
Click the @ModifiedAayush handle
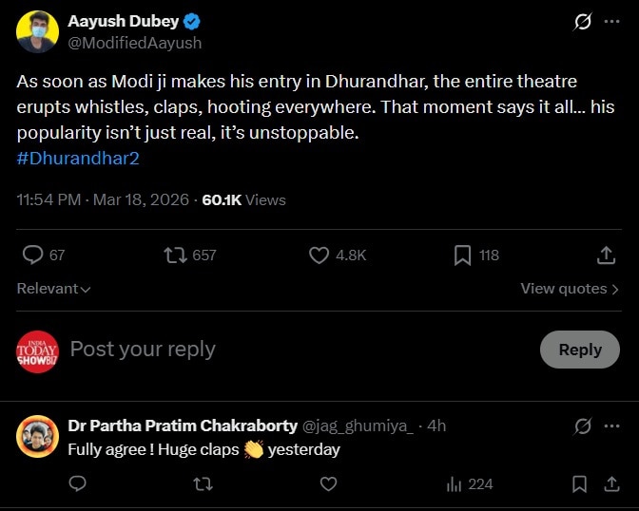(x=134, y=43)
